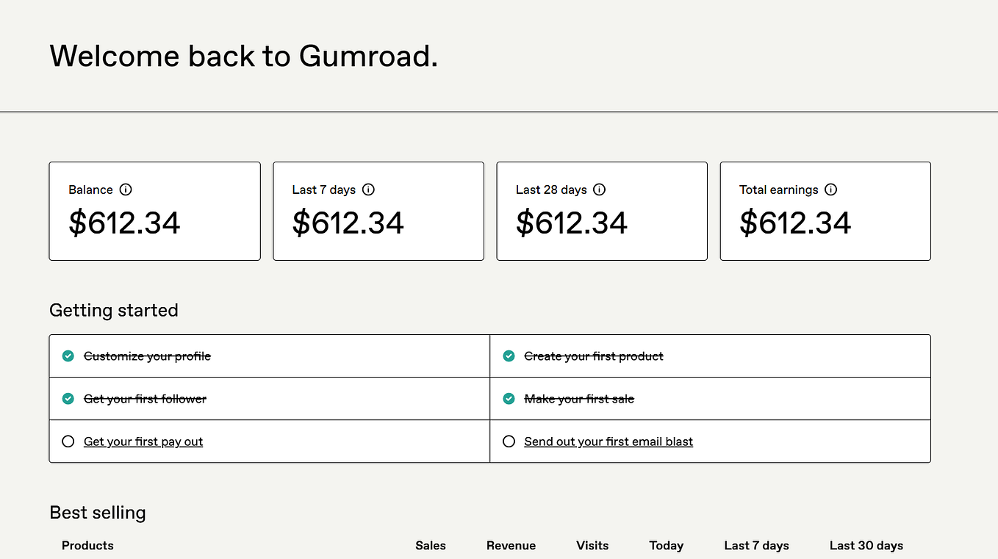Viewport: 998px width, 559px height.
Task: Click the info icon beside Total earnings
Action: (x=831, y=190)
